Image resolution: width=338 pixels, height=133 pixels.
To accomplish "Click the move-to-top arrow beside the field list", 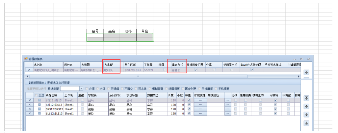I will pos(306,98).
